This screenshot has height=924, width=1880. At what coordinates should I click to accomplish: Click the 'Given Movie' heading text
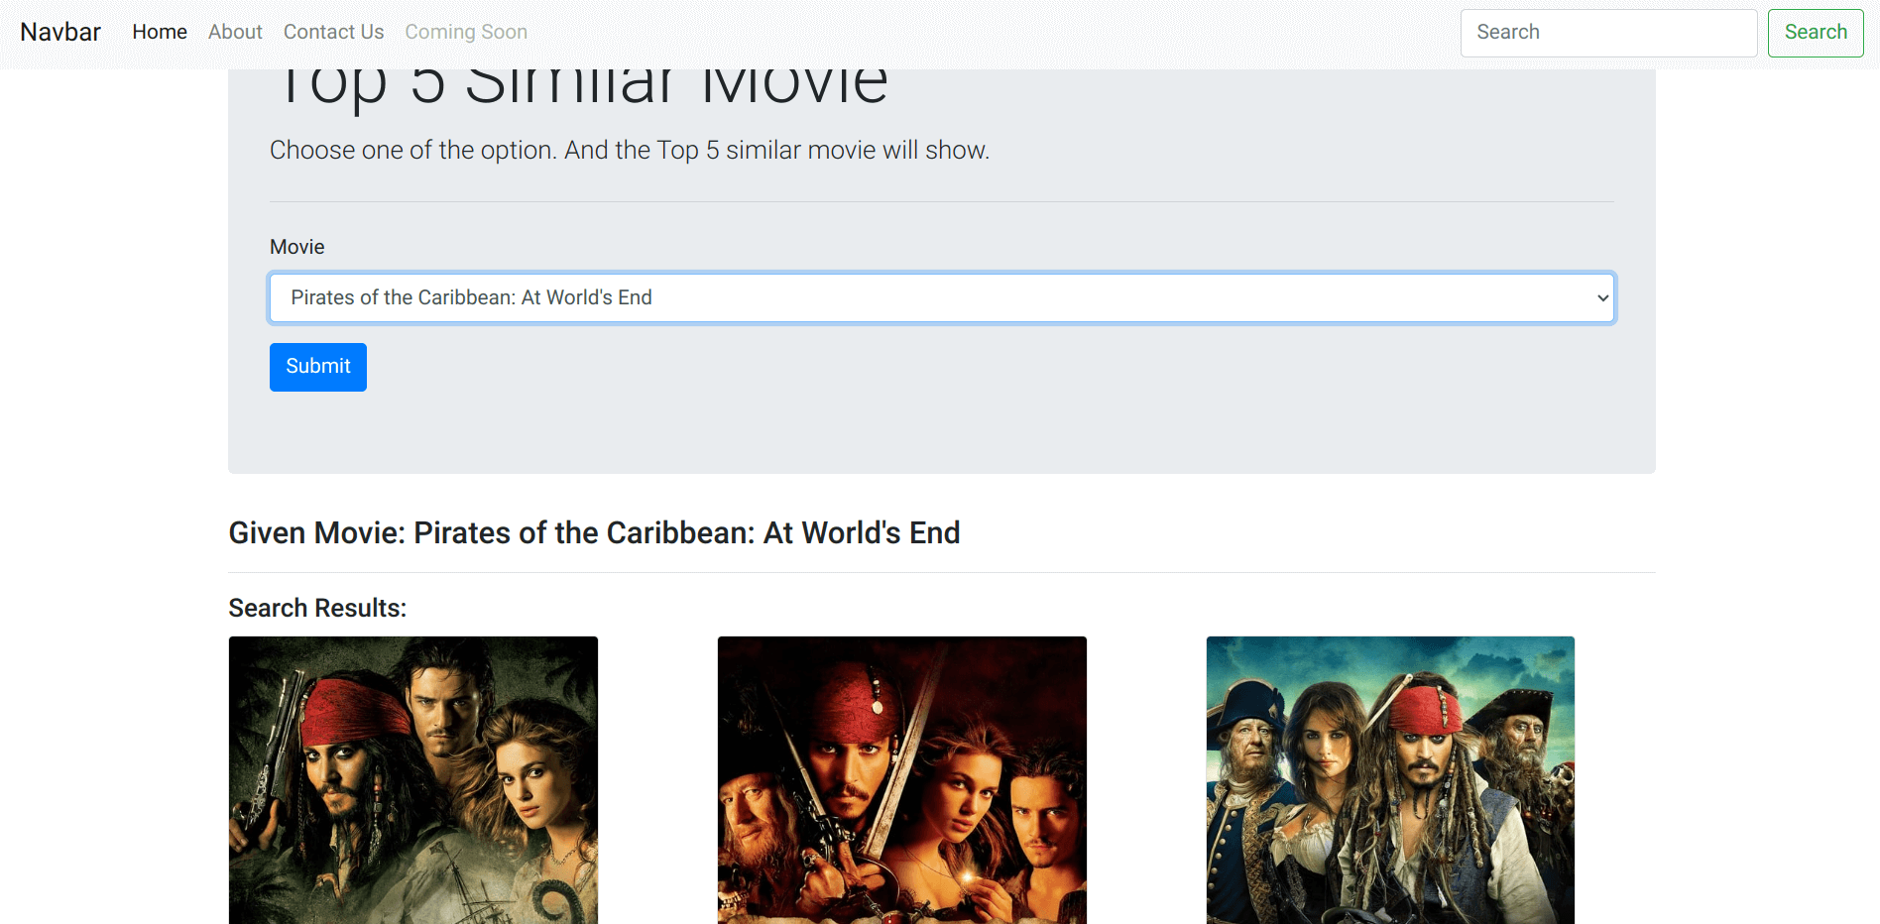click(594, 533)
